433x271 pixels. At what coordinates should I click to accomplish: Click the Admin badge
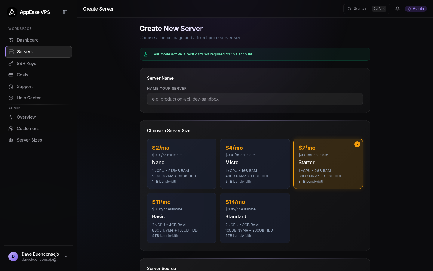click(x=416, y=9)
